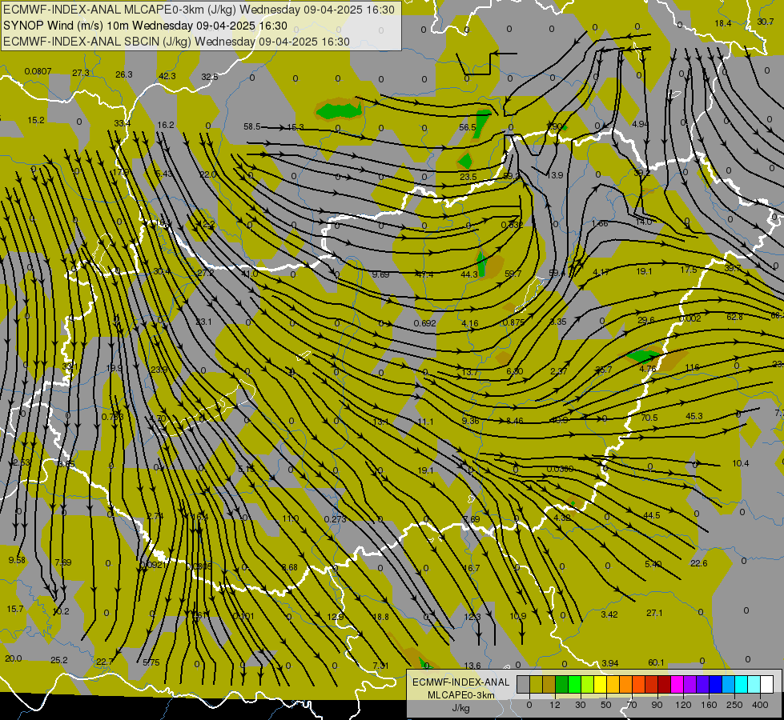
Task: Select the map value 7.31
Action: coord(380,666)
